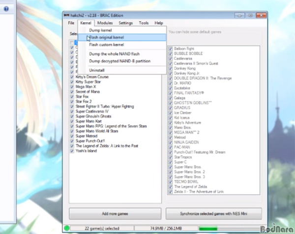Toggle Secret of Mana checkbox
Image resolution: width=295 pixels, height=234 pixels.
(x=72, y=92)
